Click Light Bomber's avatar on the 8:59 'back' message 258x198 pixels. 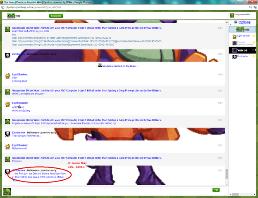(x=7, y=76)
